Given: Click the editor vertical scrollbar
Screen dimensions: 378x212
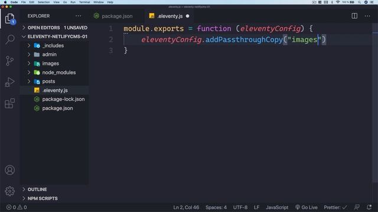Looking at the screenshot, I should coord(375,104).
